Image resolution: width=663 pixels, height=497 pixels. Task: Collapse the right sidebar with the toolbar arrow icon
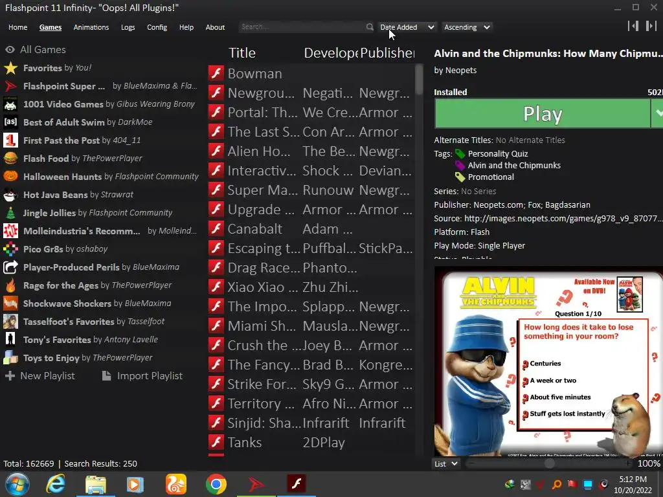coord(651,26)
